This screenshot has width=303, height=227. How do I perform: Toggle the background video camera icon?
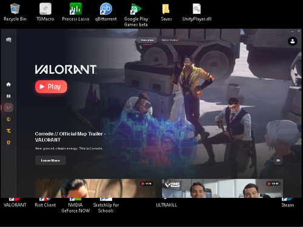click(278, 160)
